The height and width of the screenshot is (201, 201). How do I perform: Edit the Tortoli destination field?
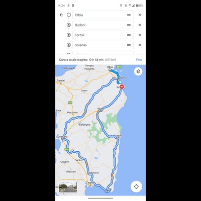tap(103, 35)
